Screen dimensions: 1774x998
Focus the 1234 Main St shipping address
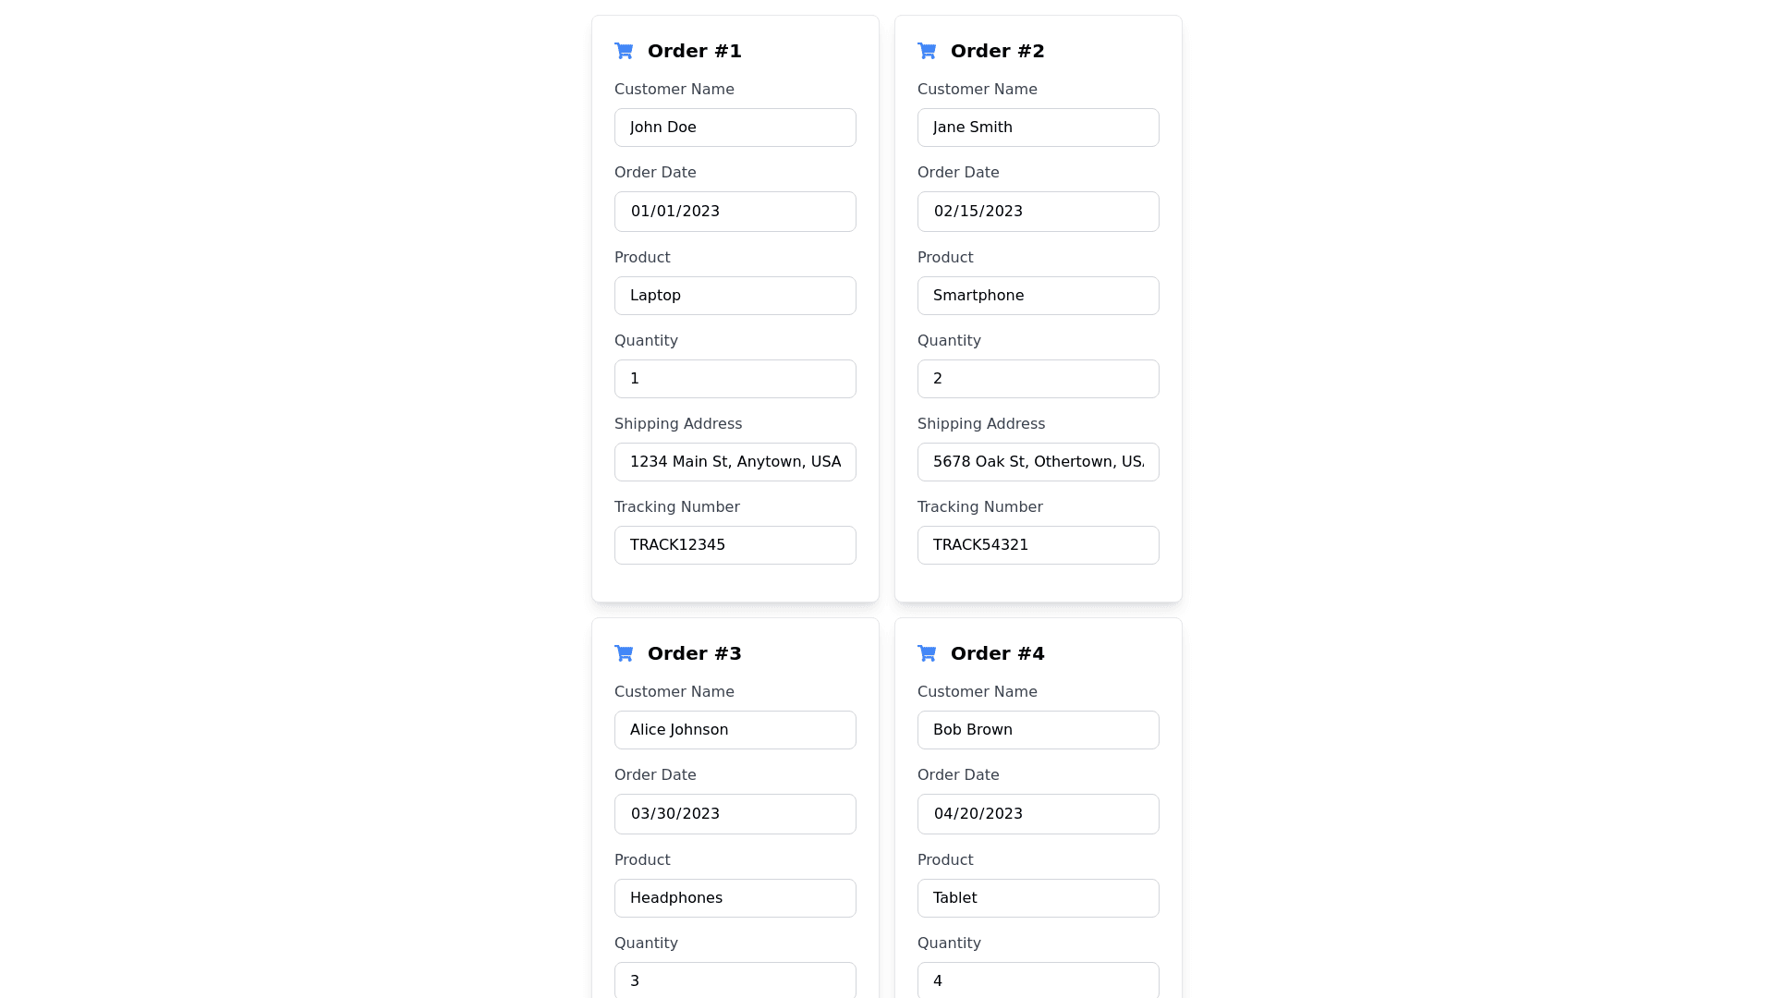[x=735, y=462]
